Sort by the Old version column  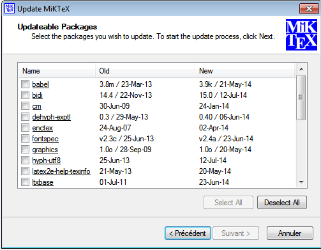[145, 71]
